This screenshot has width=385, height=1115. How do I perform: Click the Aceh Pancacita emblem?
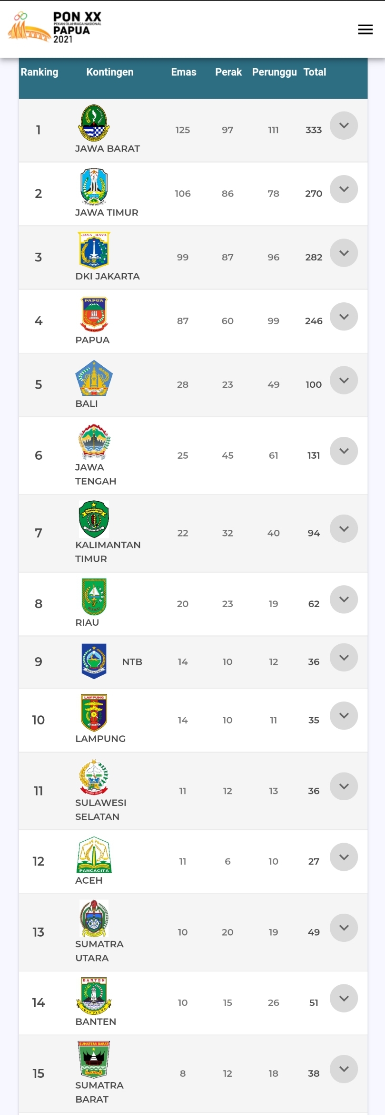point(94,855)
